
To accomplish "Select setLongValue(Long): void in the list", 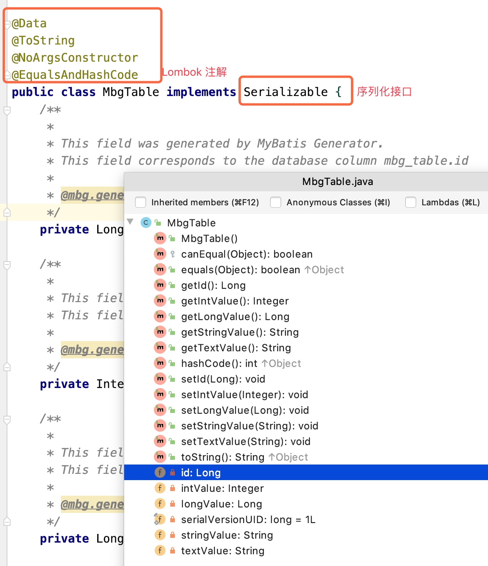I will pyautogui.click(x=245, y=410).
